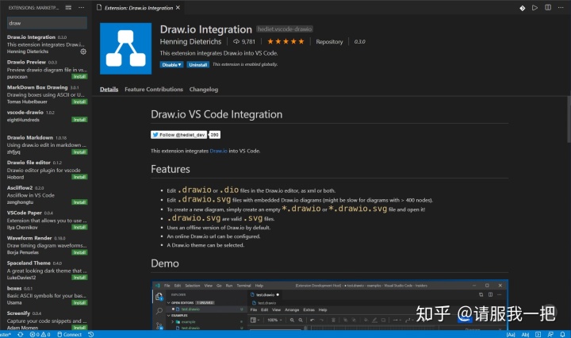Install Drawio file editor extension
Screen dimensions: 571x338
79,177
